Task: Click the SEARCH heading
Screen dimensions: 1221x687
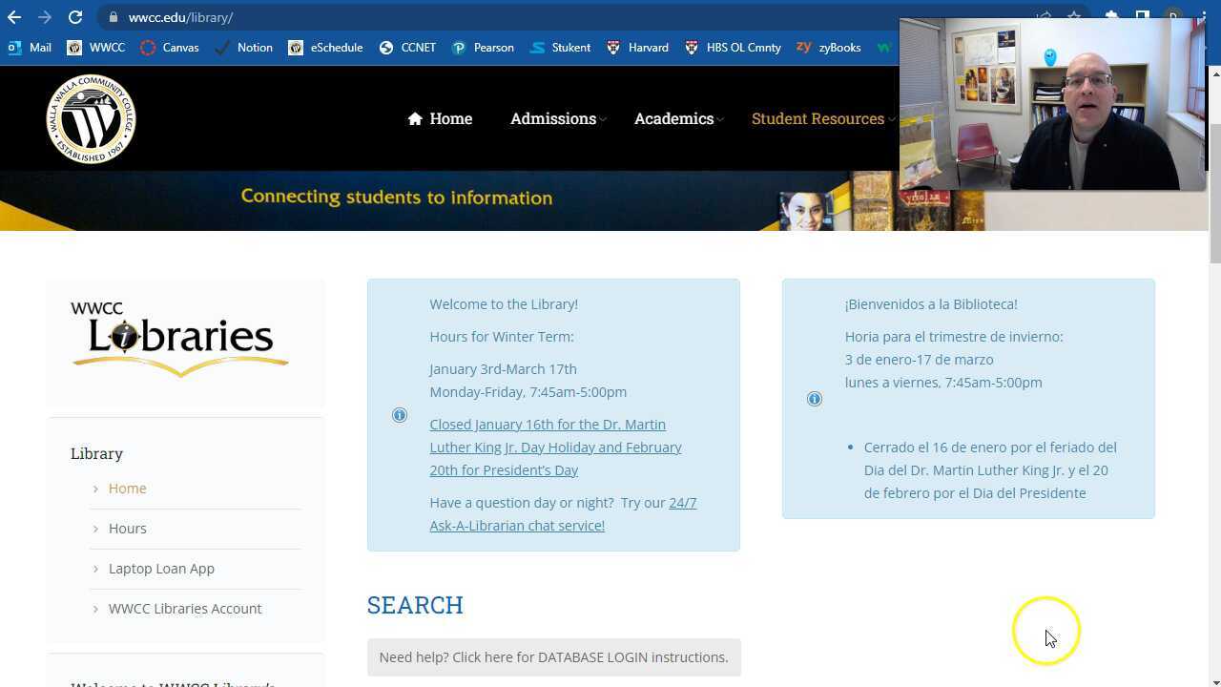Action: (x=415, y=606)
